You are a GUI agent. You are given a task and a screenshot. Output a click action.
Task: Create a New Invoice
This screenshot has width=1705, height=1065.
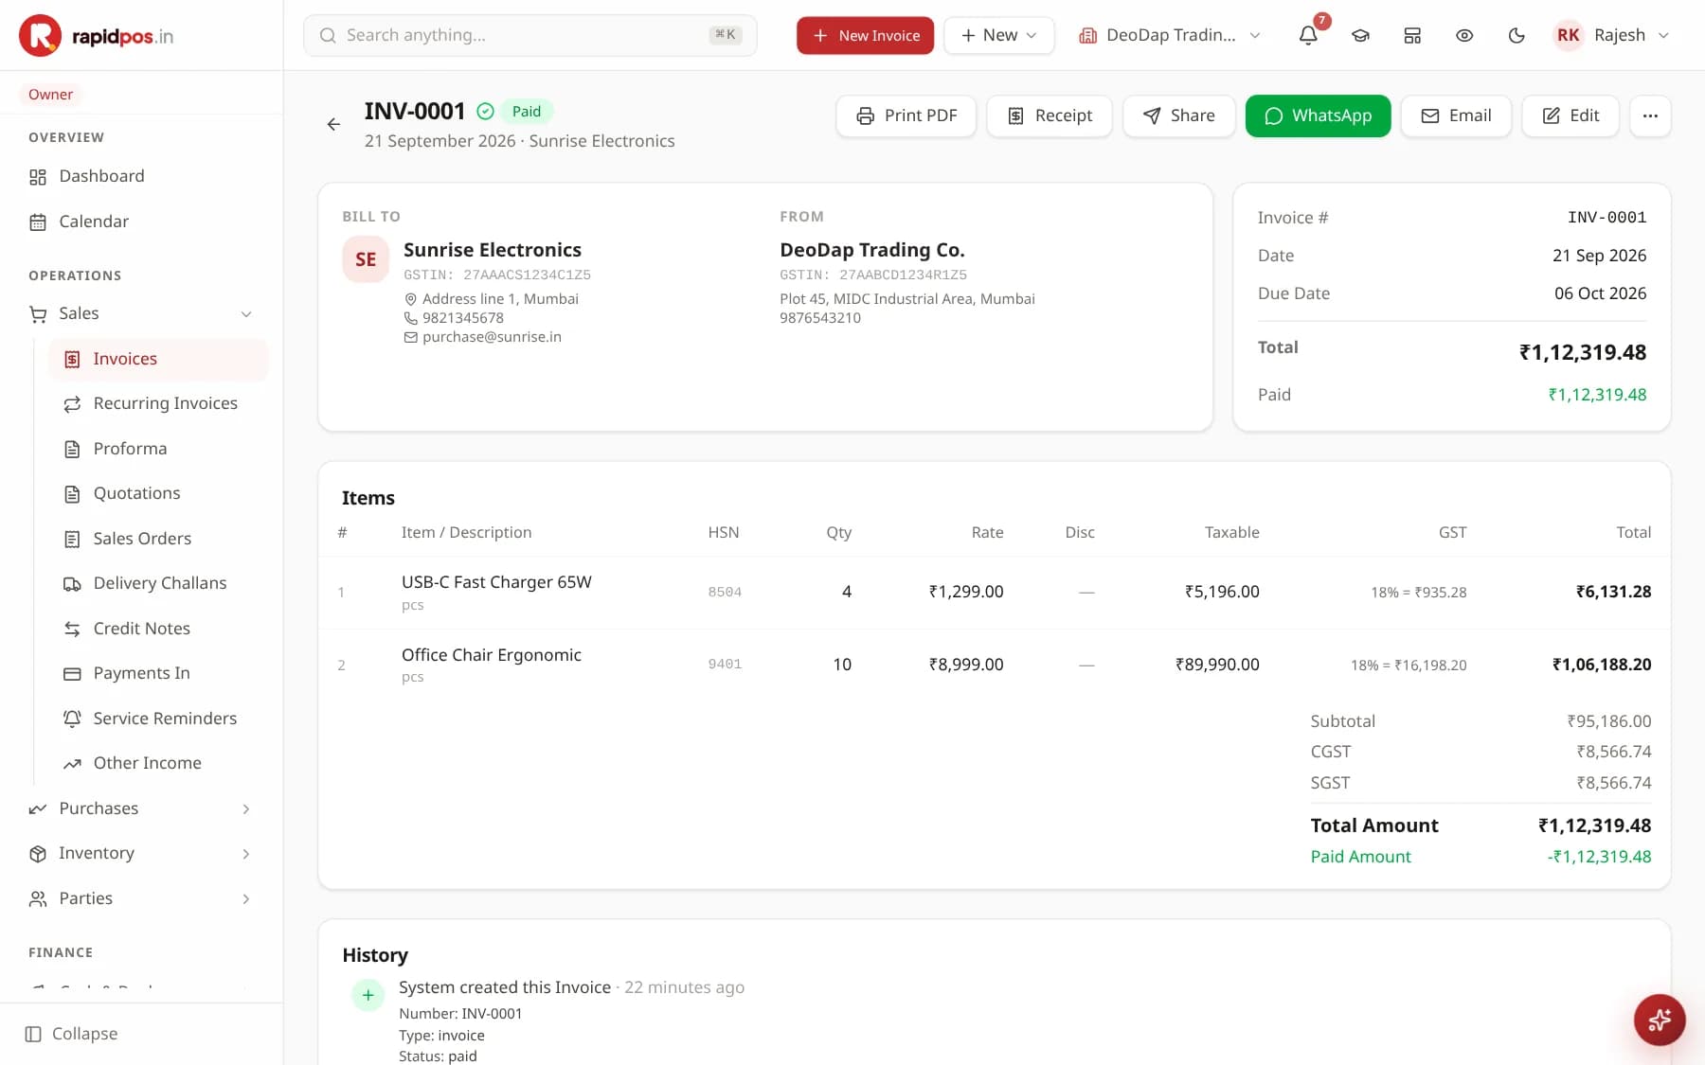click(865, 35)
